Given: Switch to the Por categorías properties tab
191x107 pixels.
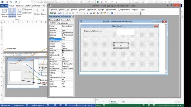Looking at the screenshot, I should click(x=63, y=23).
